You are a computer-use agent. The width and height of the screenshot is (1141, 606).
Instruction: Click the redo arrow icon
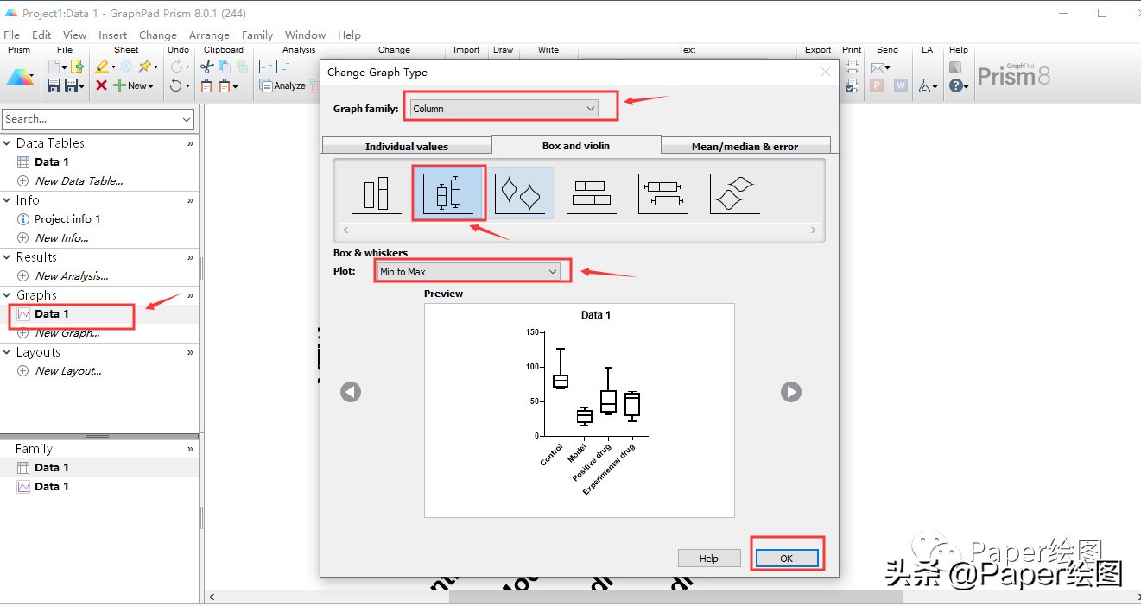pyautogui.click(x=176, y=66)
